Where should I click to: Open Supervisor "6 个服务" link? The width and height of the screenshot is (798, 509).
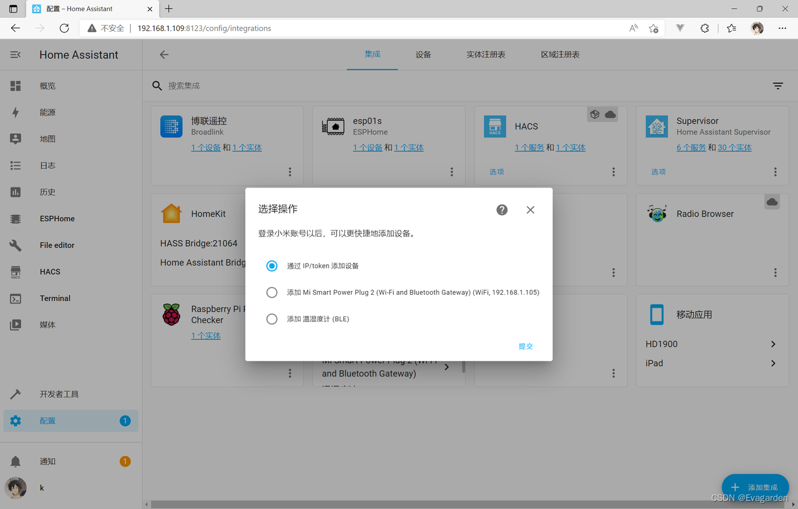[691, 148]
